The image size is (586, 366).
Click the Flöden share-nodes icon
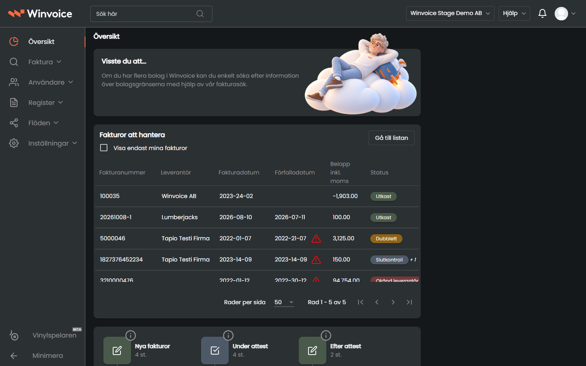click(x=14, y=123)
